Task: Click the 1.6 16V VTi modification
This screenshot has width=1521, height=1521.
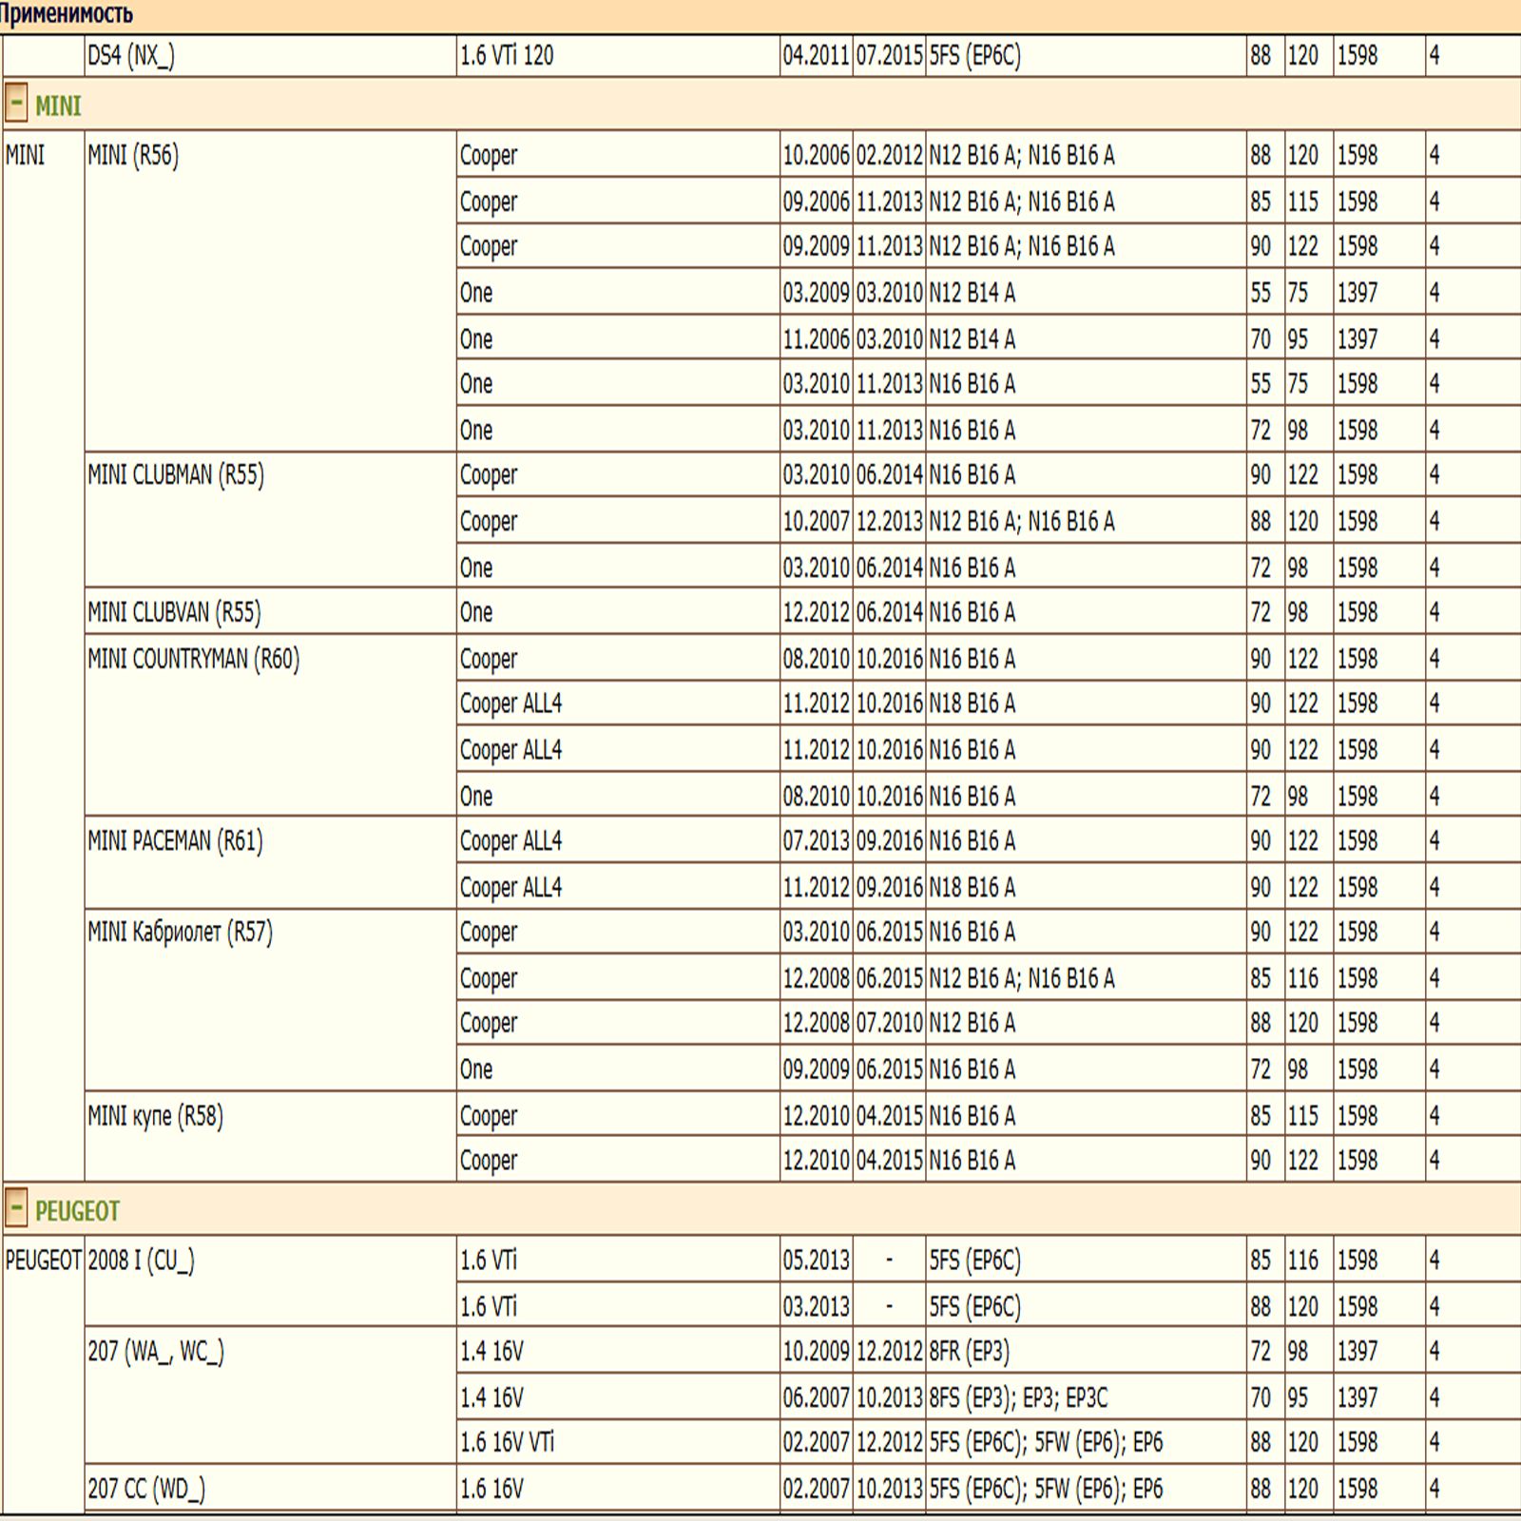Action: coord(507,1443)
